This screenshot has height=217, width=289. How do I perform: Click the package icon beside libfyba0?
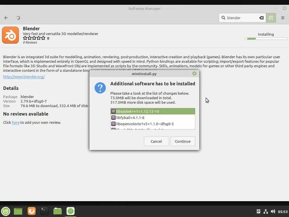tap(113, 118)
